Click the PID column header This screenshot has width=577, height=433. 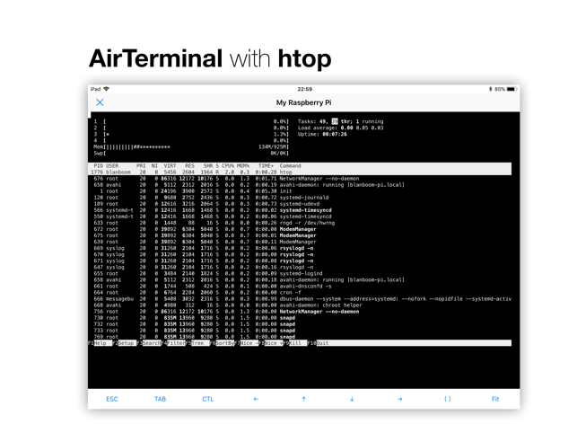click(x=98, y=166)
